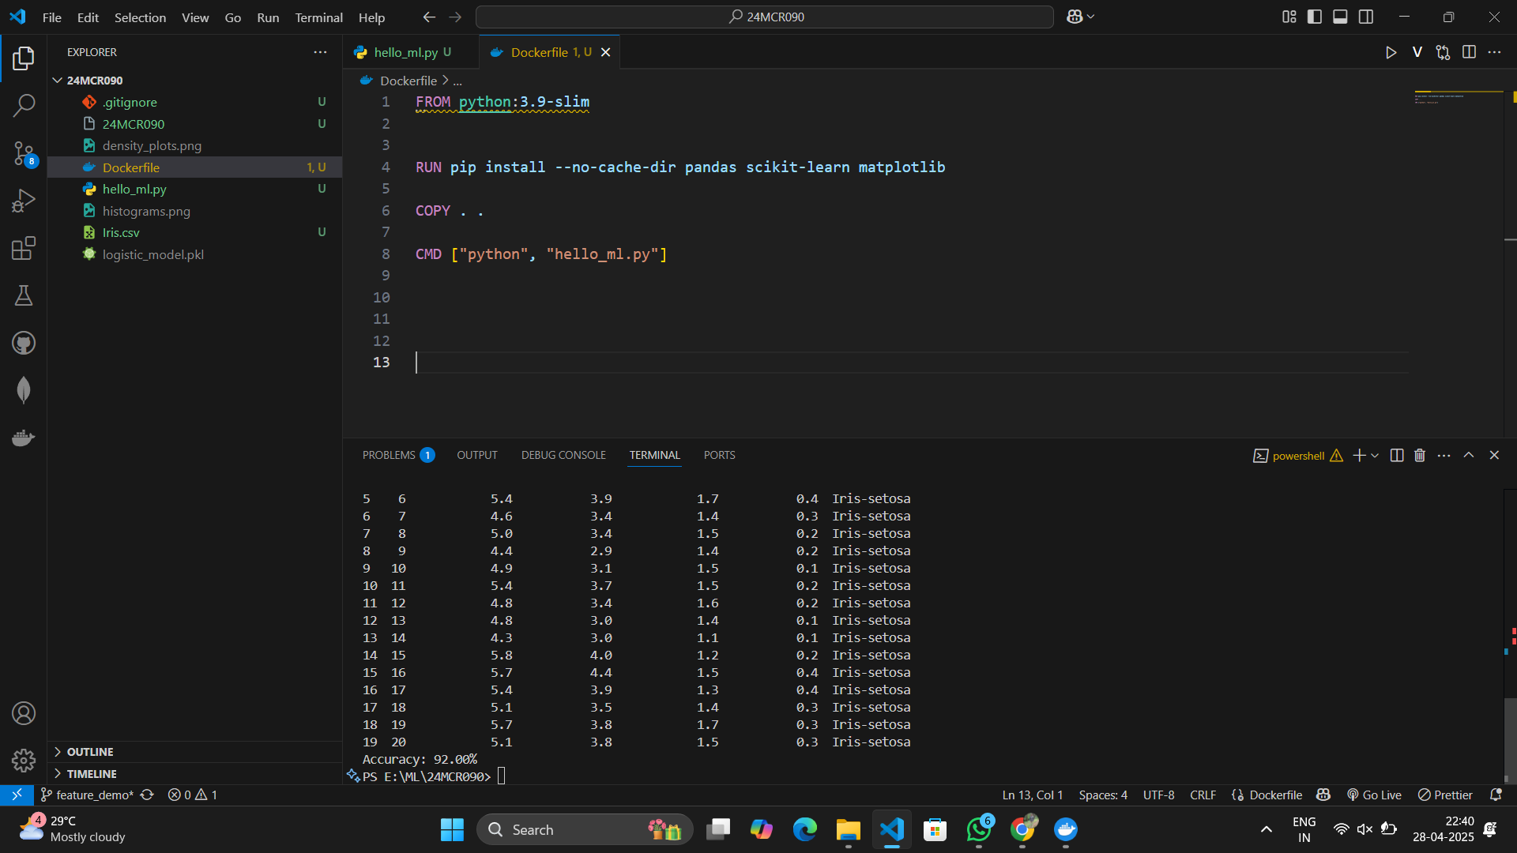Click Copilot status icon in status bar
The image size is (1517, 853).
coord(1323,795)
